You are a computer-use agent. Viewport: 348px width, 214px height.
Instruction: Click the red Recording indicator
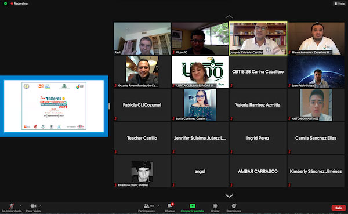(19, 3)
